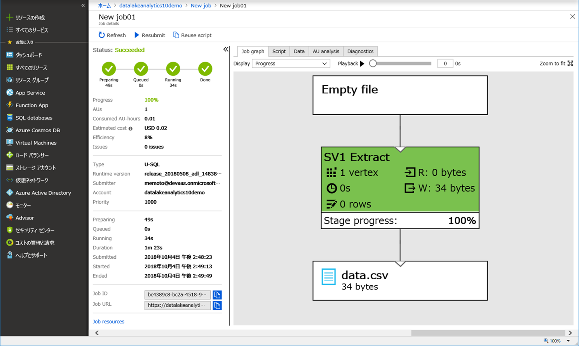
Task: Go to the home breadcrumb link
Action: pos(104,5)
